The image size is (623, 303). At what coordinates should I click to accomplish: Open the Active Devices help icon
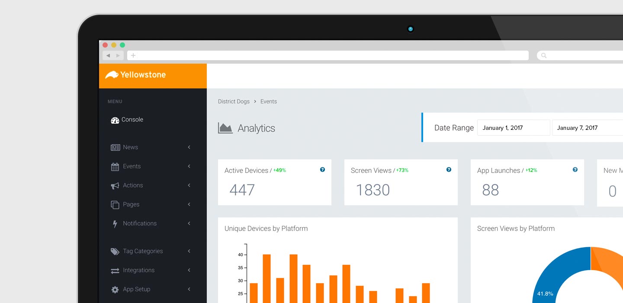[x=322, y=170]
